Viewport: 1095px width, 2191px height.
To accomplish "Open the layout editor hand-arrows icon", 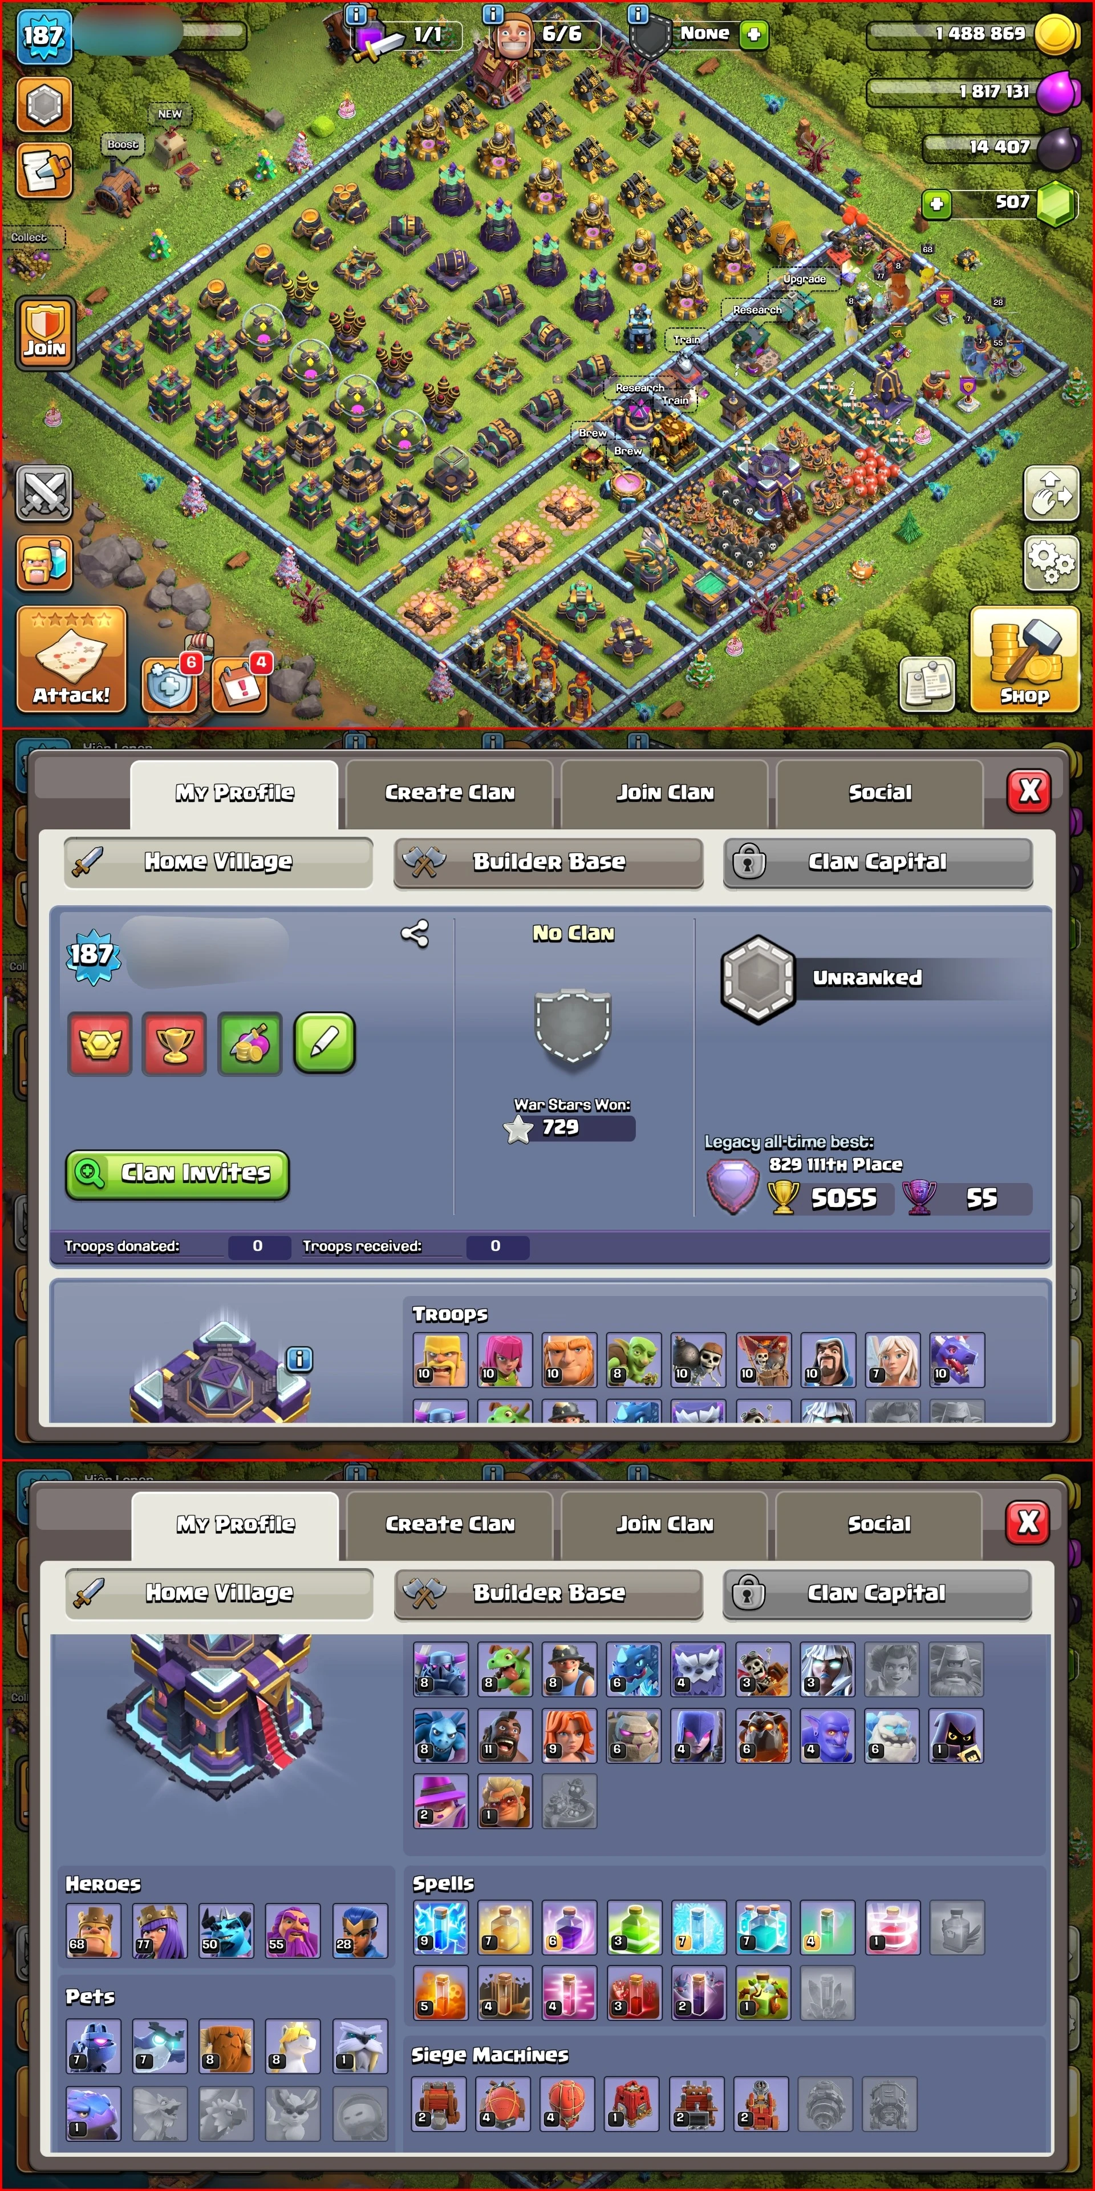I will pyautogui.click(x=1052, y=492).
